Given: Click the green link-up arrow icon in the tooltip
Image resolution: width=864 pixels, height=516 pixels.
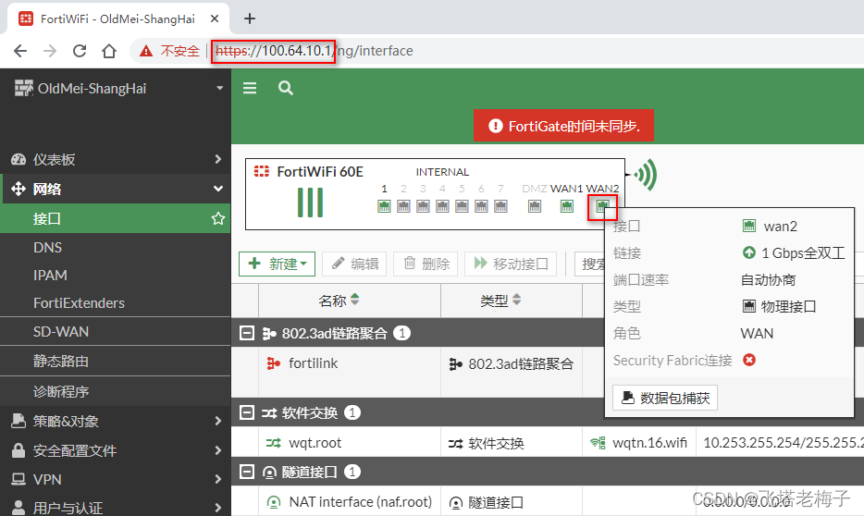Looking at the screenshot, I should click(749, 252).
